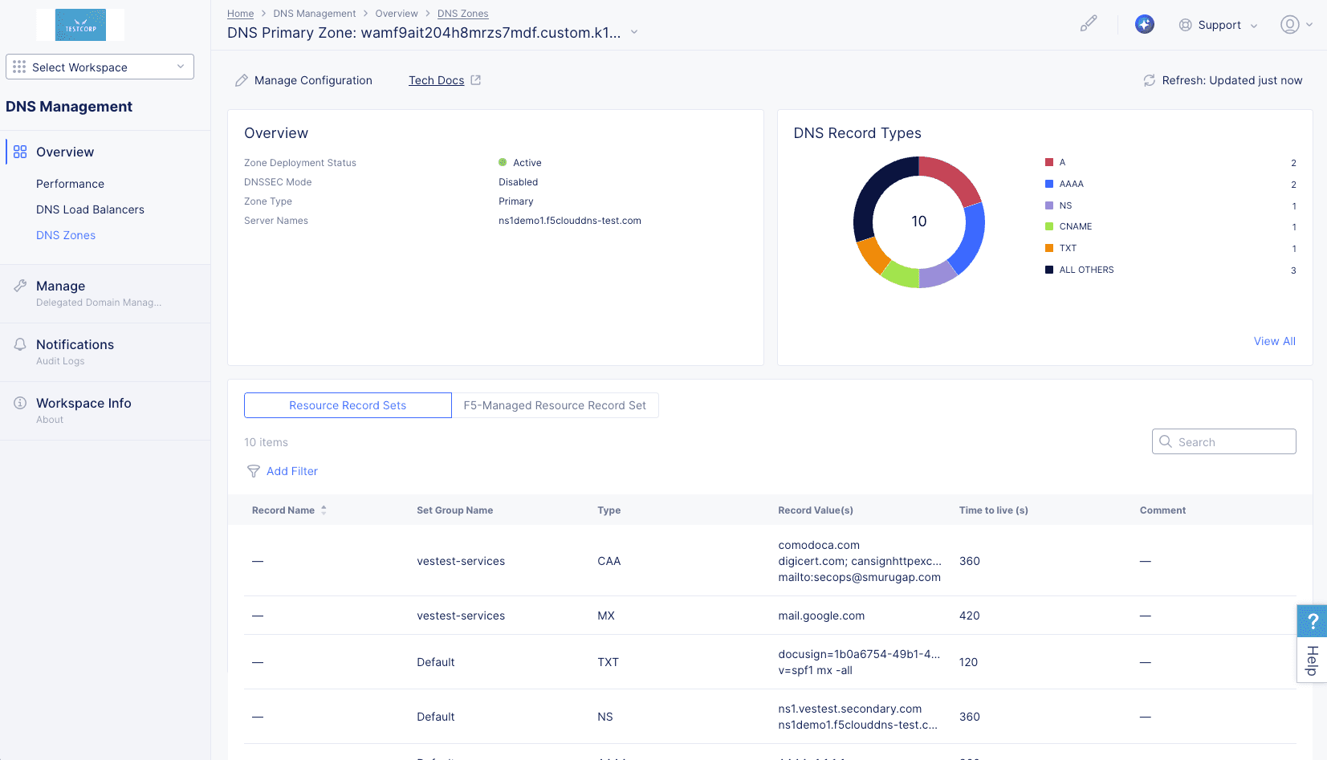The image size is (1327, 760).
Task: Select the Resource Record Sets tab
Action: pyautogui.click(x=347, y=405)
